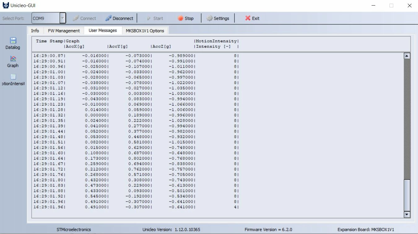Open the MKSBOX1V1 Options tab
Image resolution: width=418 pixels, height=234 pixels.
click(x=145, y=31)
